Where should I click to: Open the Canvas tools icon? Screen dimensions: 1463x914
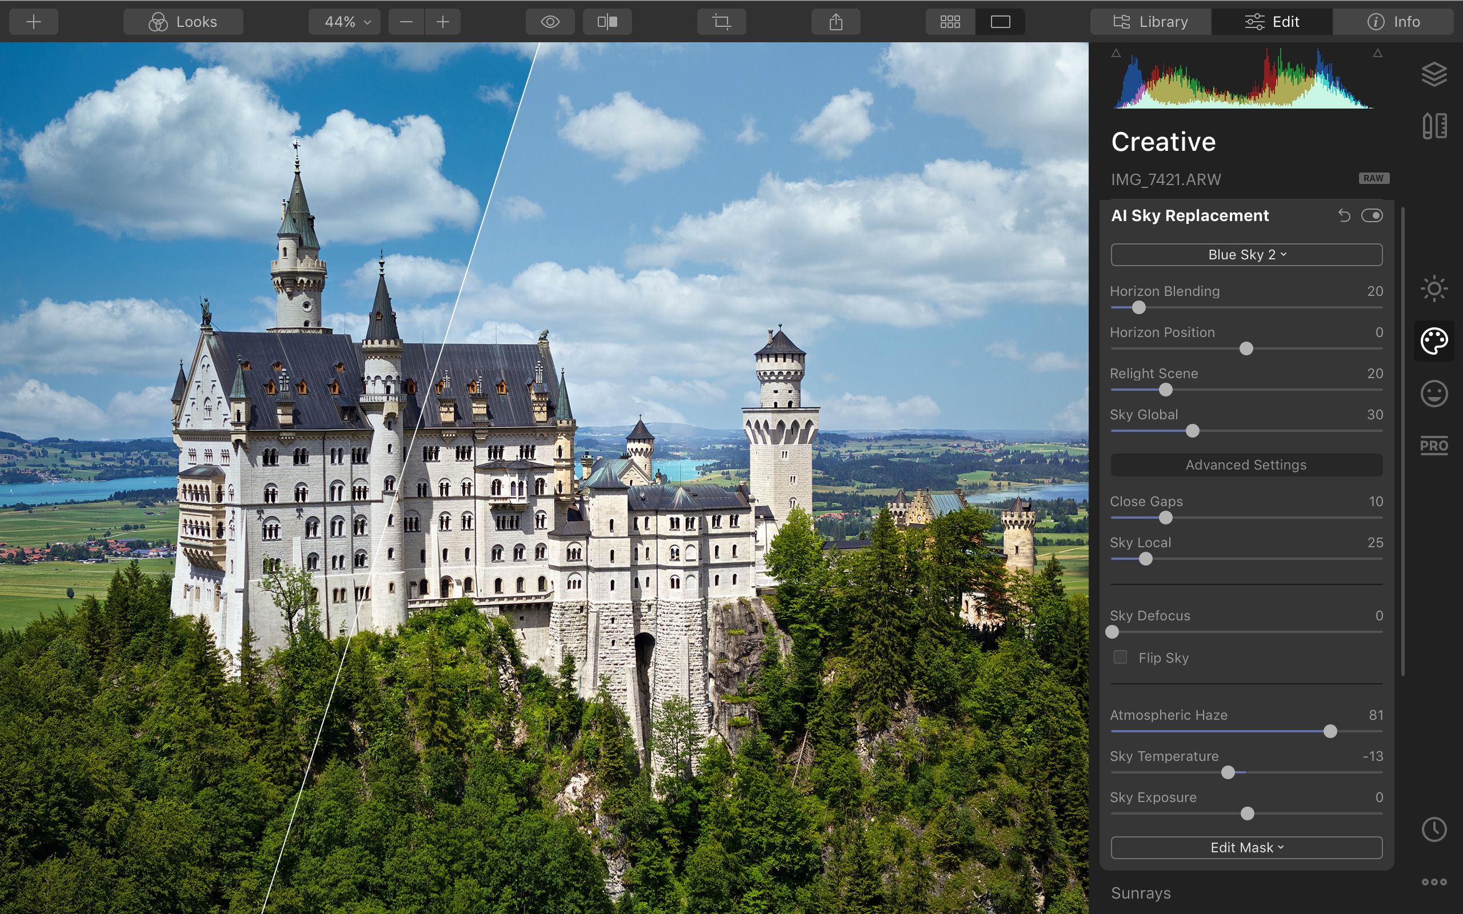coord(1434,126)
